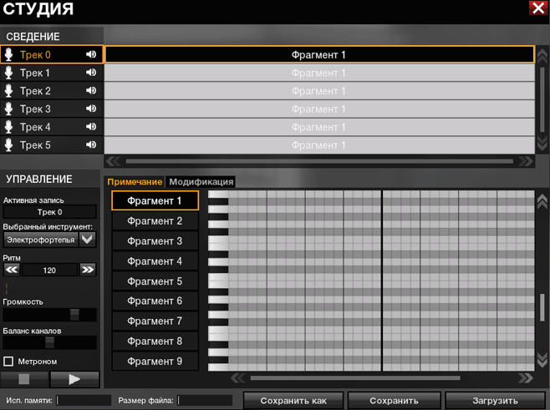Close the Студия window
This screenshot has width=550, height=410.
click(537, 8)
